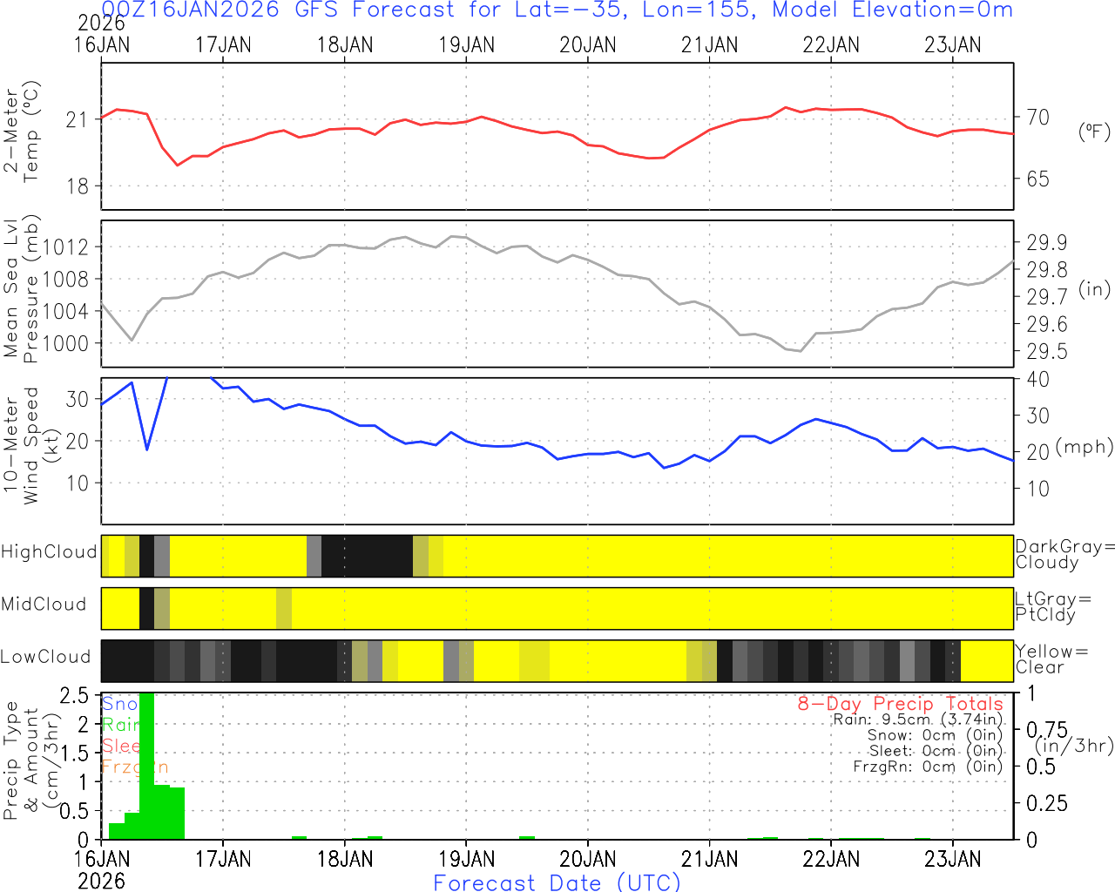Click the DarkGray=Cloudy legend entry
The image size is (1115, 892).
pyautogui.click(x=1064, y=554)
